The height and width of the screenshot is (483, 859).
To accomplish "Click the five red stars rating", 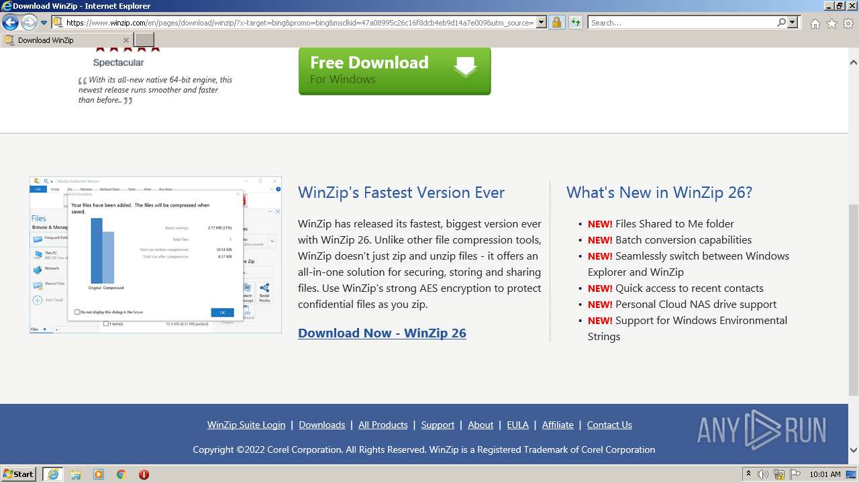I will pyautogui.click(x=128, y=49).
